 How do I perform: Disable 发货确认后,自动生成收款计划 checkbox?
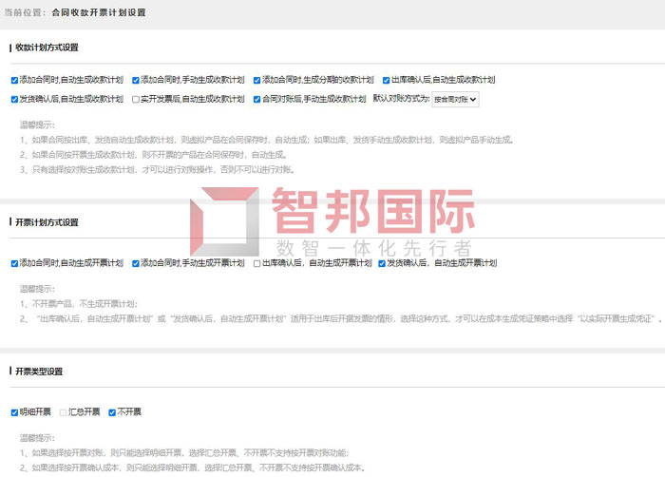[14, 99]
